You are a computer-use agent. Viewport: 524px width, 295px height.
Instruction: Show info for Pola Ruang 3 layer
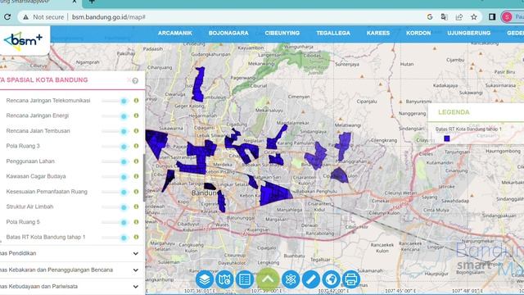pos(137,146)
